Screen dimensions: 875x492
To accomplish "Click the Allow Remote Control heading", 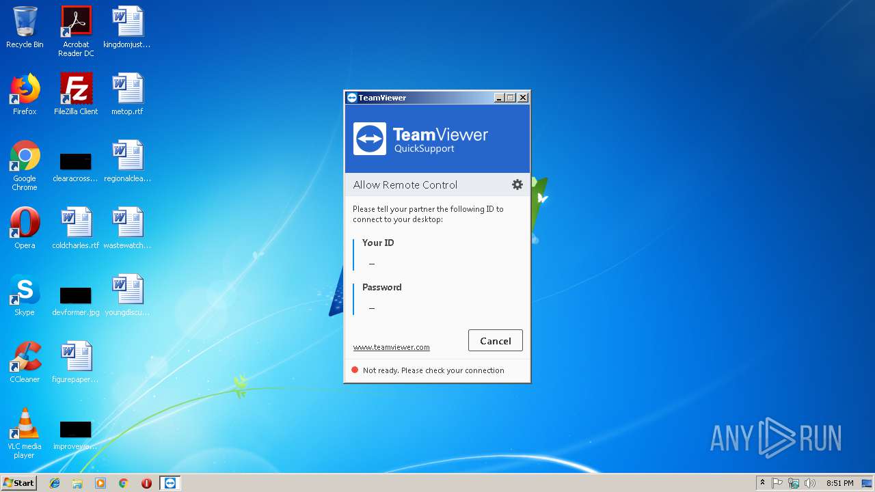I will [x=405, y=184].
